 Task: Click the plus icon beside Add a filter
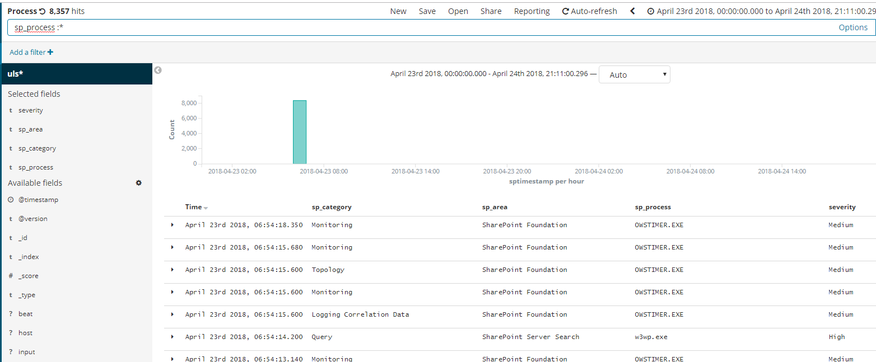[50, 52]
